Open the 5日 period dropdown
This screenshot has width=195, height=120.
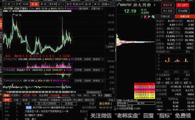point(17,4)
